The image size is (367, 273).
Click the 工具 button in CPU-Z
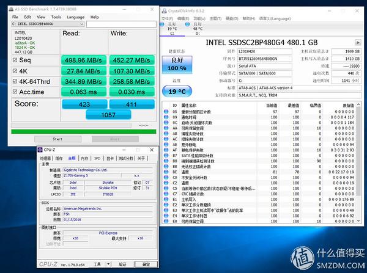97,264
